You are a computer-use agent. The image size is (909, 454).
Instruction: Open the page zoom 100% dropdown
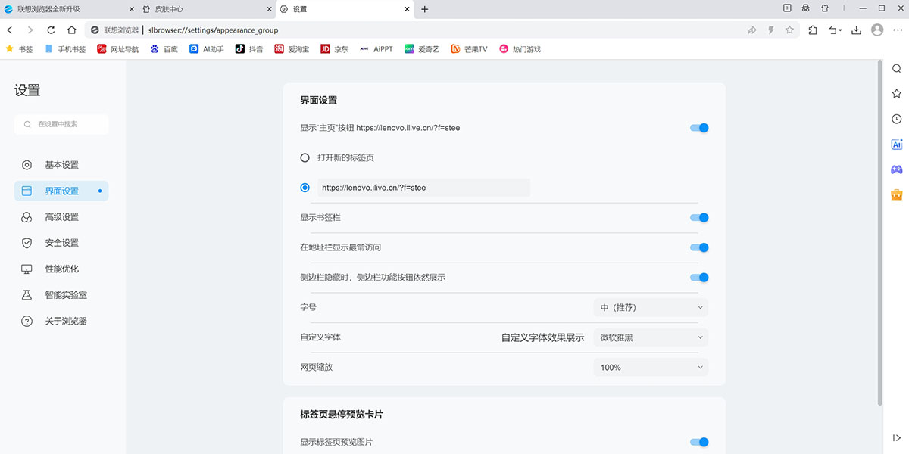pos(651,368)
